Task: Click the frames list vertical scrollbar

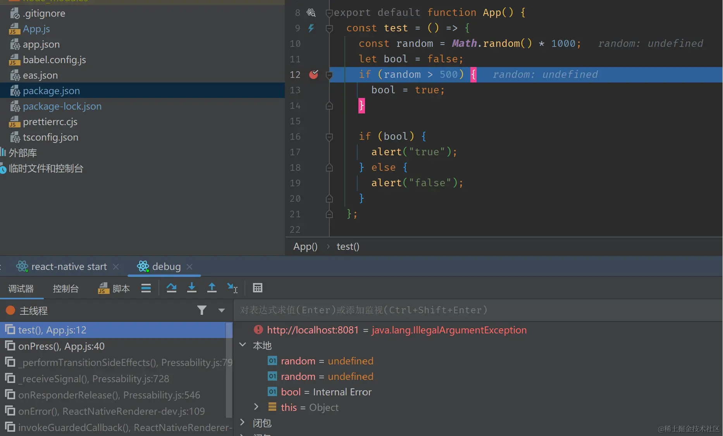Action: 229,370
